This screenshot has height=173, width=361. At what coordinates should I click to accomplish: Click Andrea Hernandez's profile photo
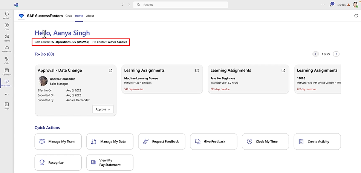click(43, 81)
